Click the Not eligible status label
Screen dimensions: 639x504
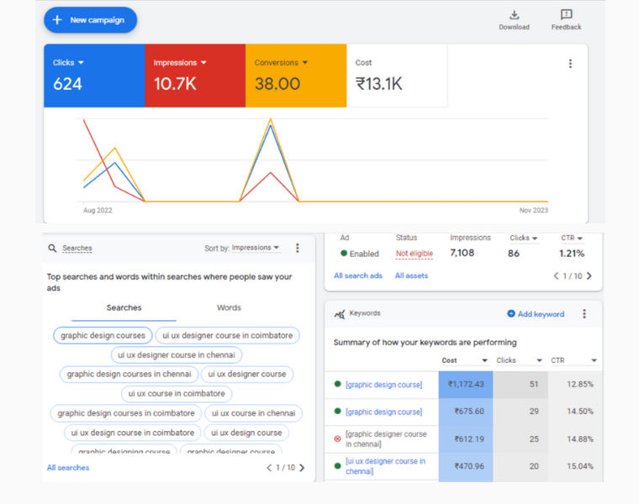(x=414, y=254)
